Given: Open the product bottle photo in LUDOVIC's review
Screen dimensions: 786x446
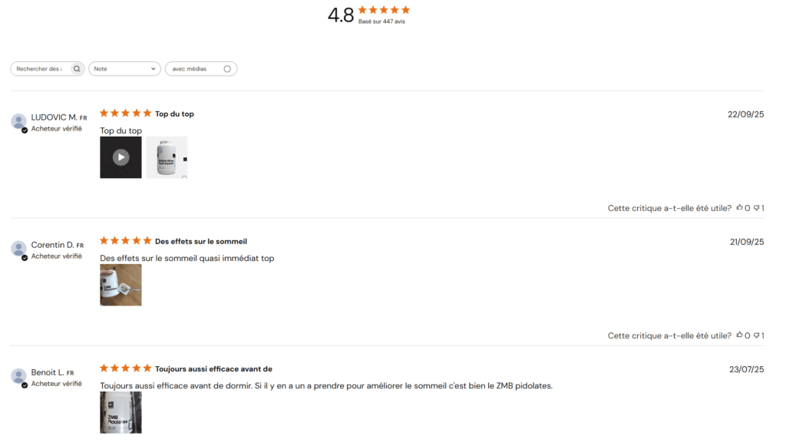Looking at the screenshot, I should pyautogui.click(x=167, y=157).
